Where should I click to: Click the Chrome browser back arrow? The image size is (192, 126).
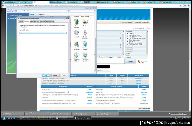(x=3, y=6)
